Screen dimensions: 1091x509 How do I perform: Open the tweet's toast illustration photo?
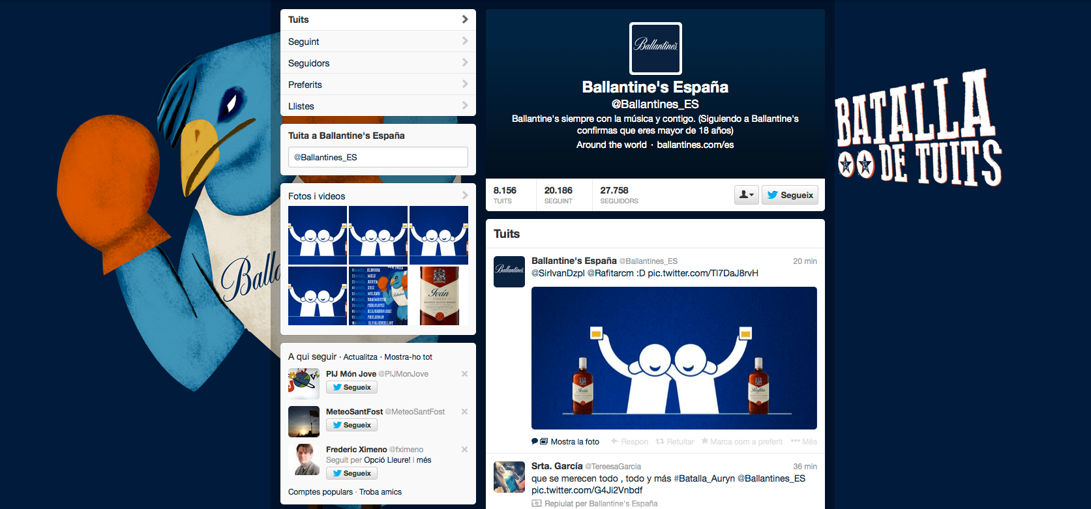coord(674,358)
